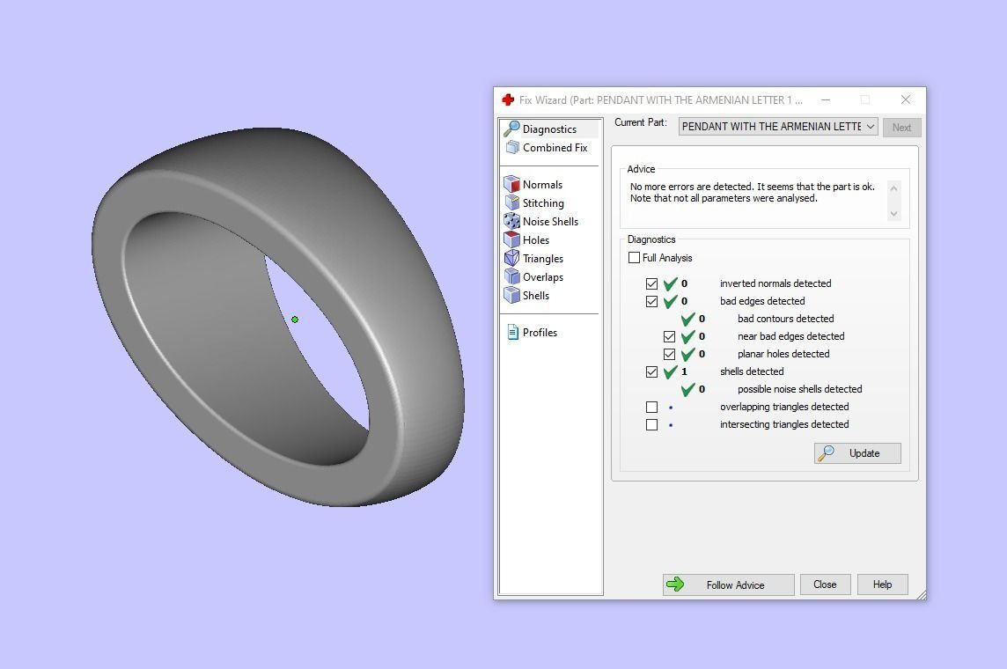1007x669 pixels.
Task: Click the Holes cube icon
Action: [x=511, y=240]
